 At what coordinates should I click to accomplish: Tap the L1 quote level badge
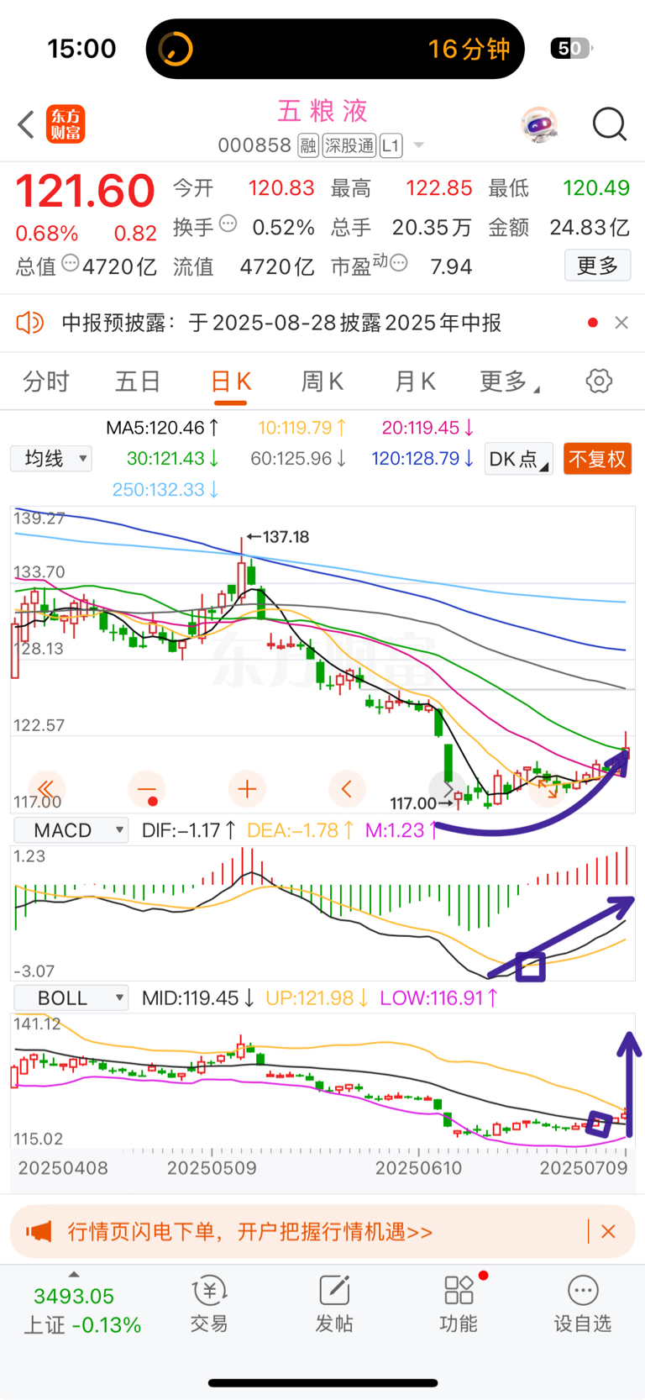click(391, 145)
